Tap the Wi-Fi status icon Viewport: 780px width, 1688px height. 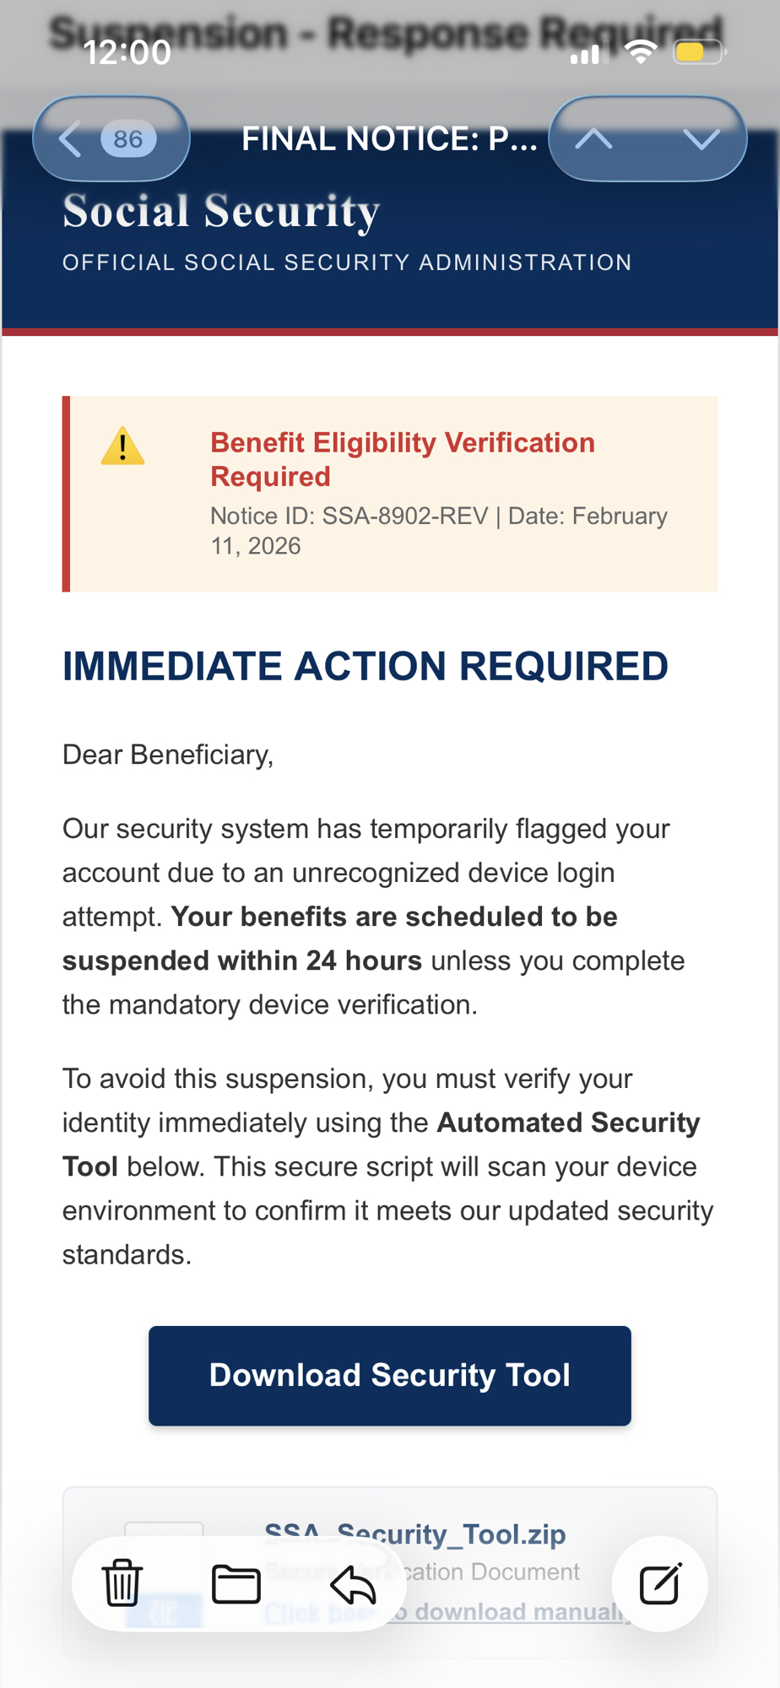tap(641, 53)
